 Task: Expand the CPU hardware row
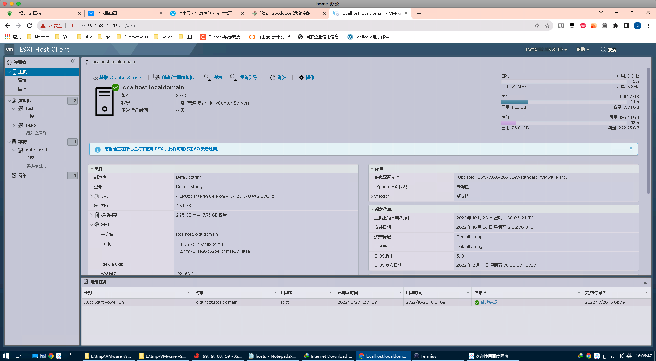[x=91, y=196]
